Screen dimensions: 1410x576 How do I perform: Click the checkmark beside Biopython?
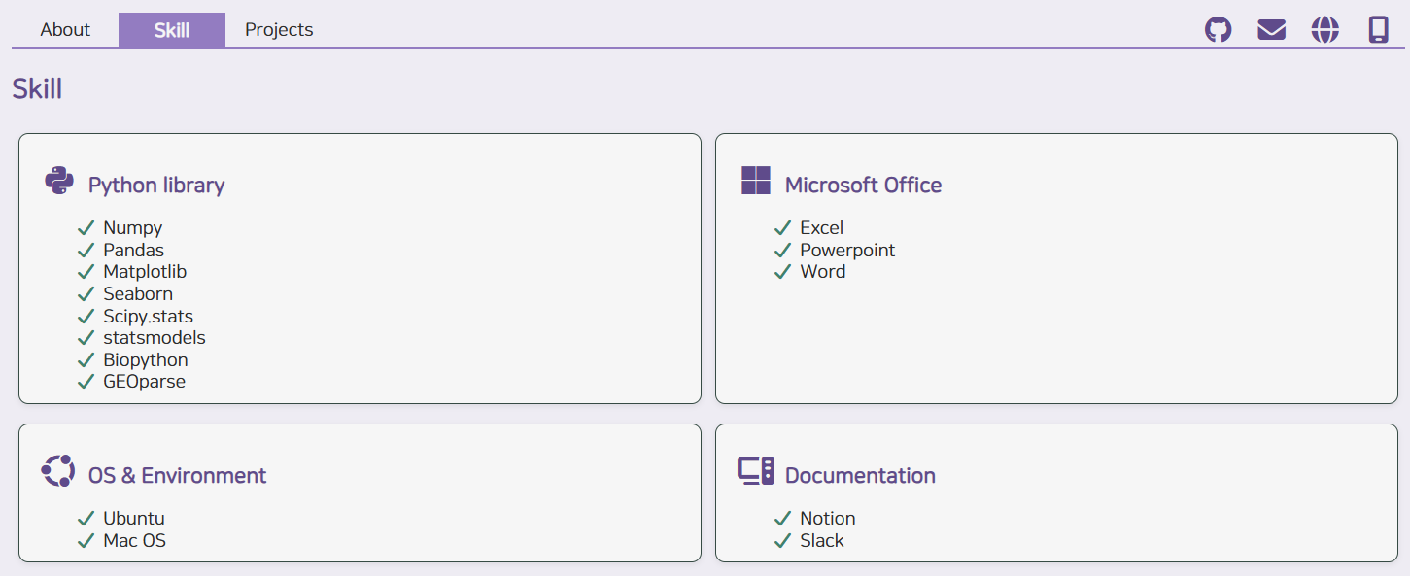(x=86, y=360)
